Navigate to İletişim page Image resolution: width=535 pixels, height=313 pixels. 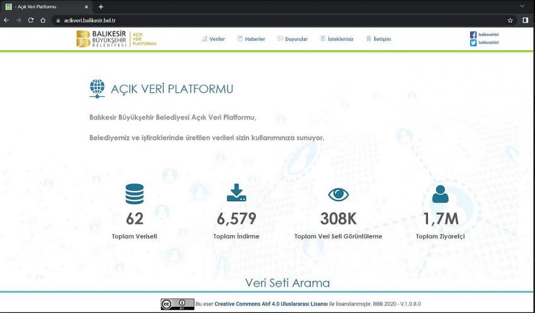pyautogui.click(x=378, y=39)
